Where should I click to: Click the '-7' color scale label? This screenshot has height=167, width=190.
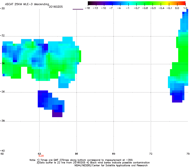(111, 8)
